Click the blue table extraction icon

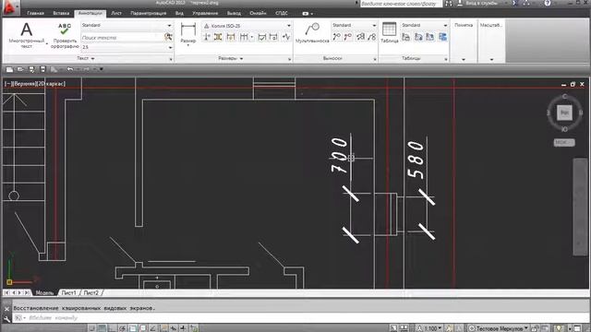(x=442, y=37)
